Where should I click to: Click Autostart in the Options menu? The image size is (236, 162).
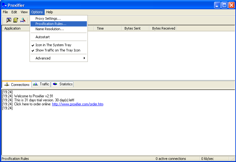(x=59, y=37)
